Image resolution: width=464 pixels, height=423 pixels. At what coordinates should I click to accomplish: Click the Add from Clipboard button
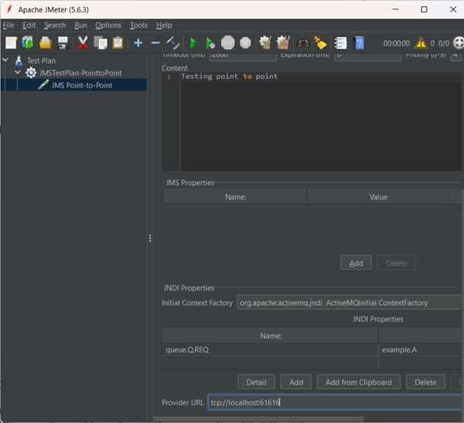[358, 382]
